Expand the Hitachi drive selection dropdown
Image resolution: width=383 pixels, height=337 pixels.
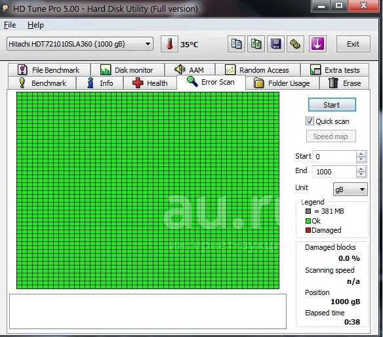click(x=148, y=44)
